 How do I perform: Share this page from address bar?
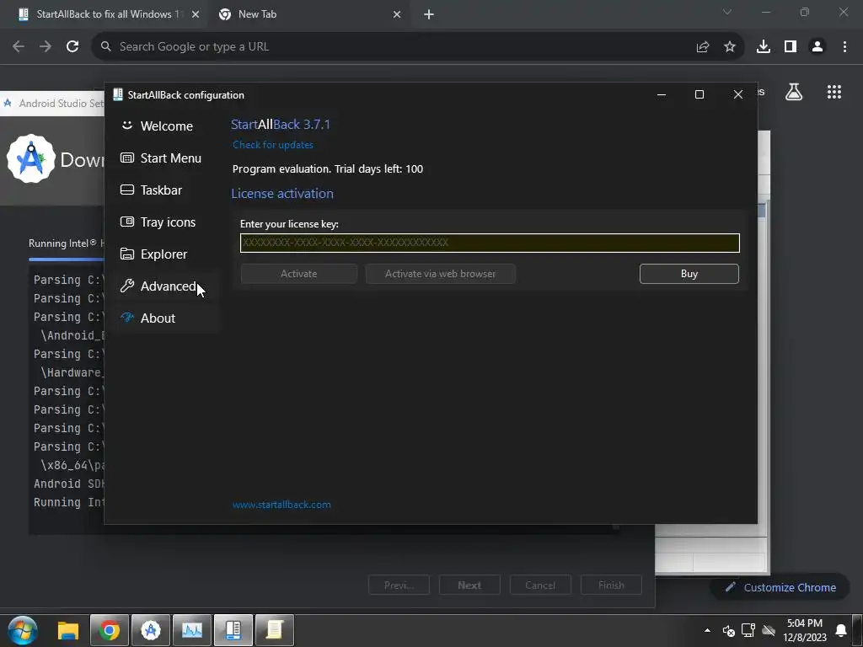click(702, 47)
